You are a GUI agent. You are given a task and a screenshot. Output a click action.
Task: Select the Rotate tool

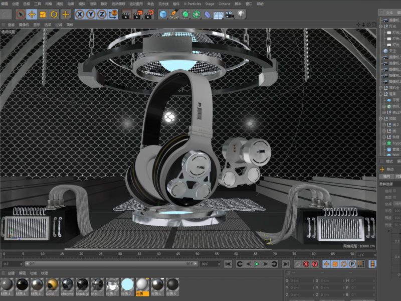click(54, 14)
